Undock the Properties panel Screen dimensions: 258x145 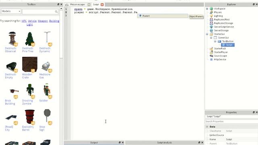coord(254,112)
